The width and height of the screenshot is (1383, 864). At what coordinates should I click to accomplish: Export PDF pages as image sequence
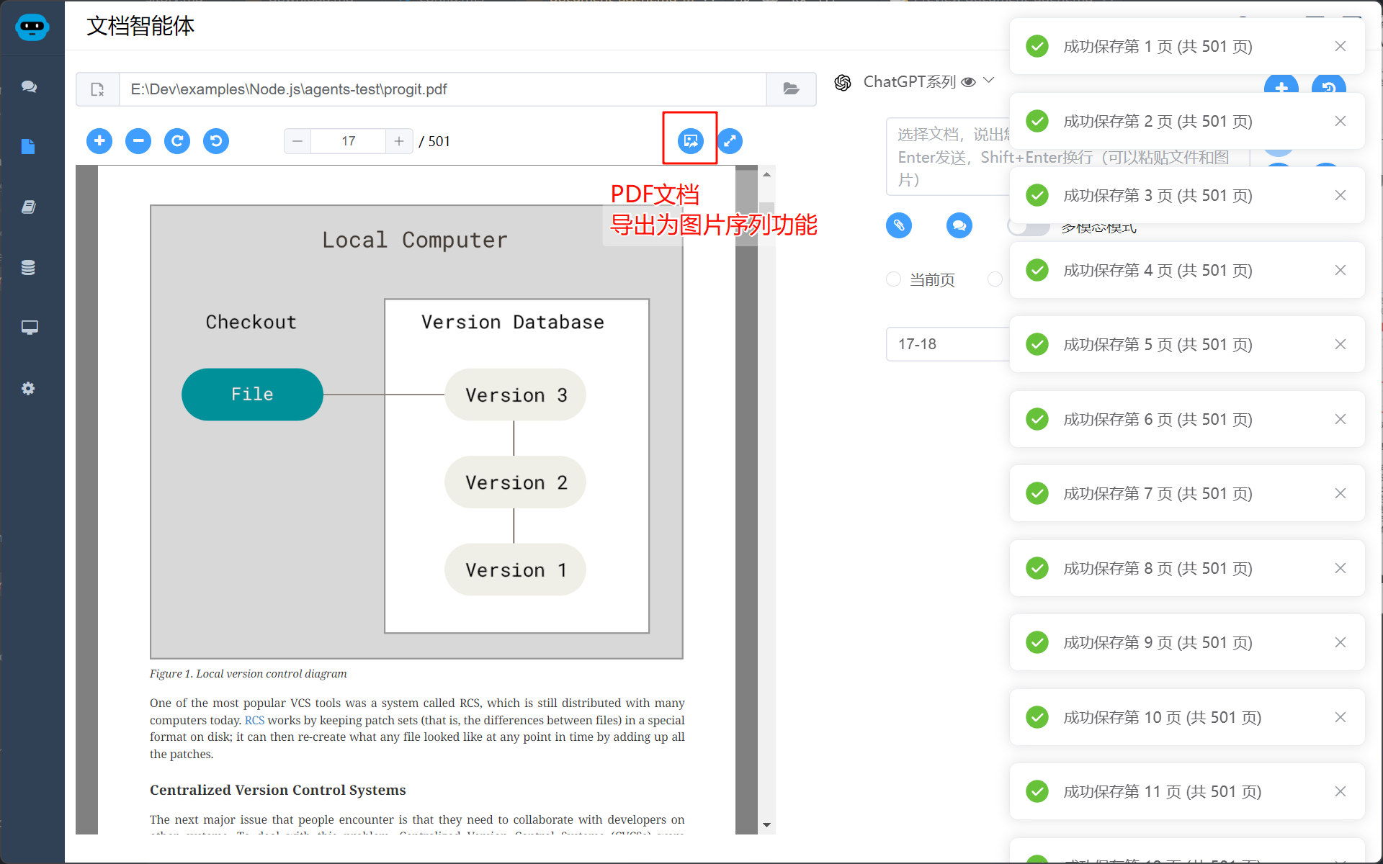(691, 140)
